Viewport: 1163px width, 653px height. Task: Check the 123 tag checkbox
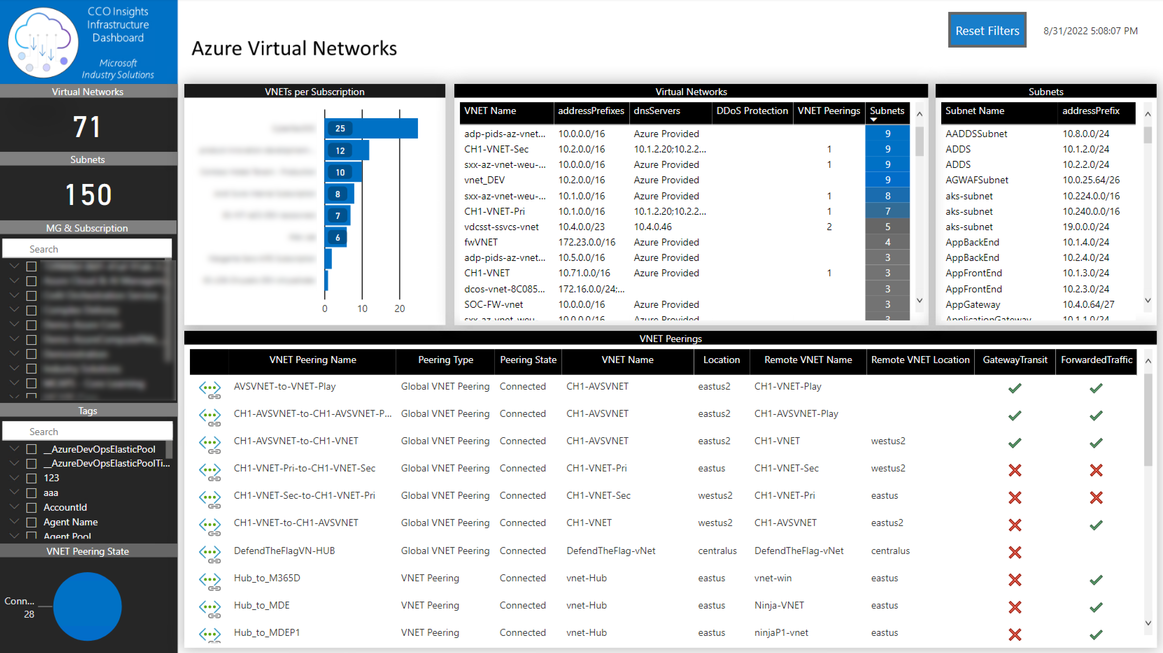tap(31, 478)
